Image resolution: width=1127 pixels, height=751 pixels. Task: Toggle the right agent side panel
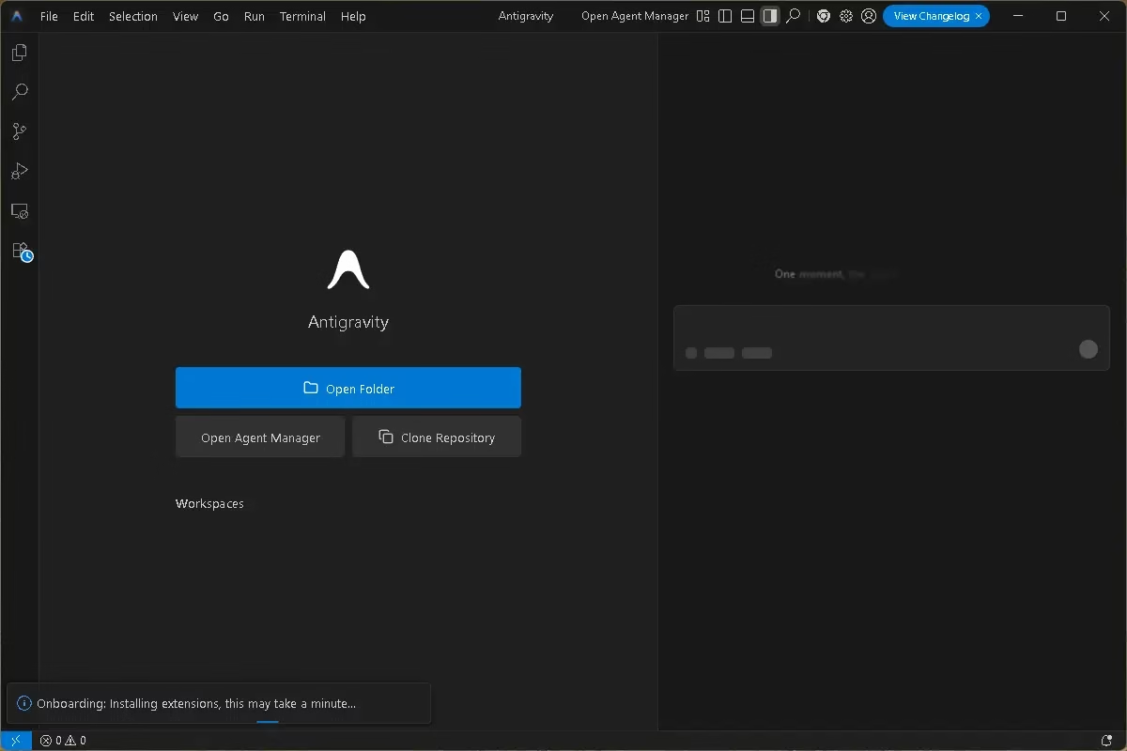coord(770,16)
